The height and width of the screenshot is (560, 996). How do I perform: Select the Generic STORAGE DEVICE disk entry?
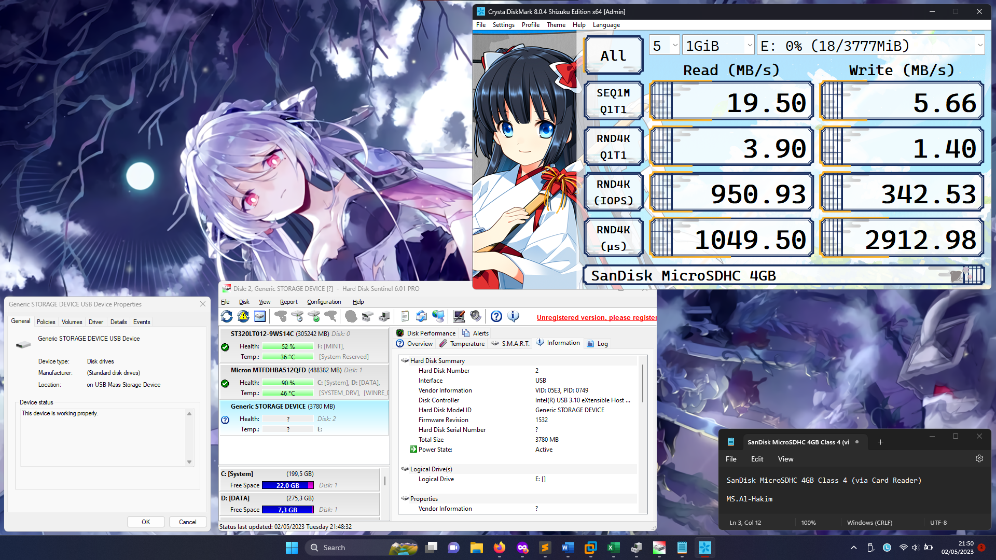click(x=304, y=418)
